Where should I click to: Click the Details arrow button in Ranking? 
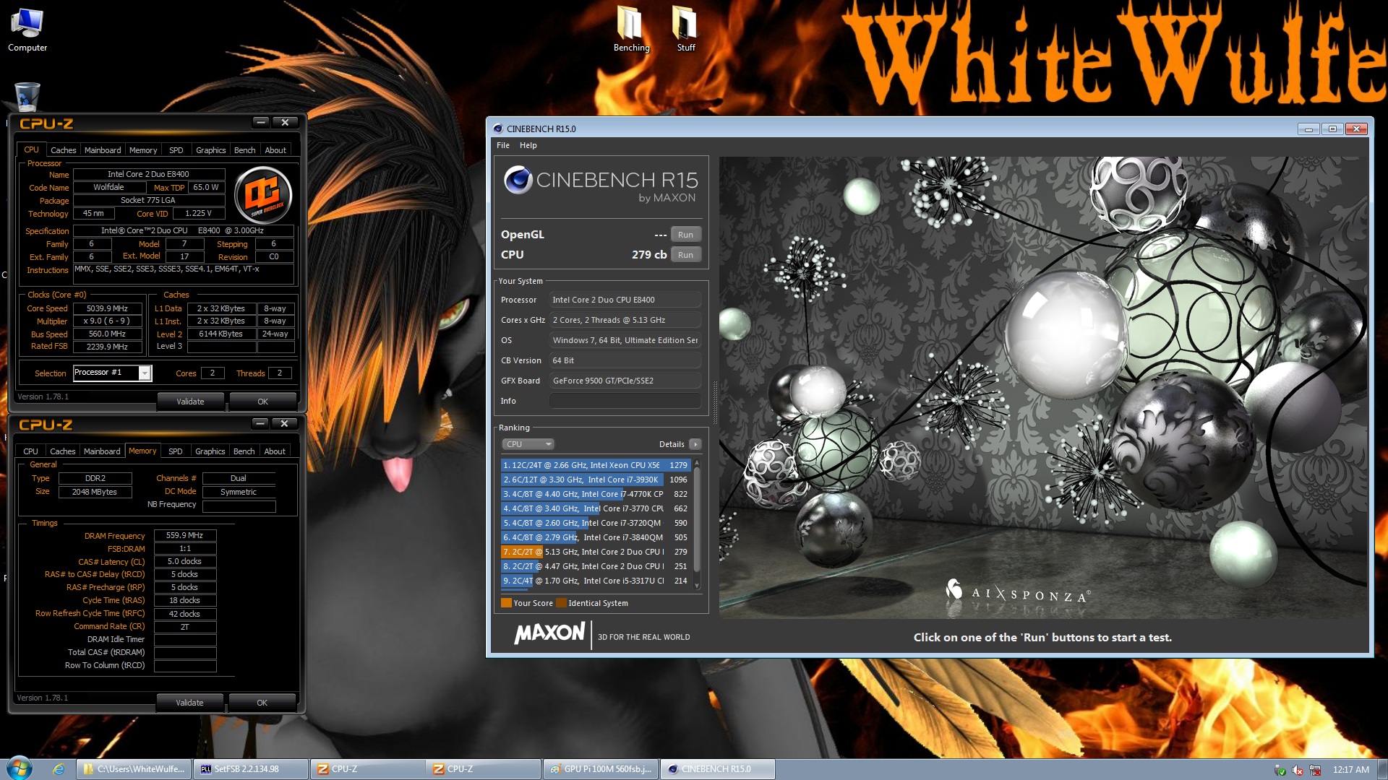pos(695,444)
